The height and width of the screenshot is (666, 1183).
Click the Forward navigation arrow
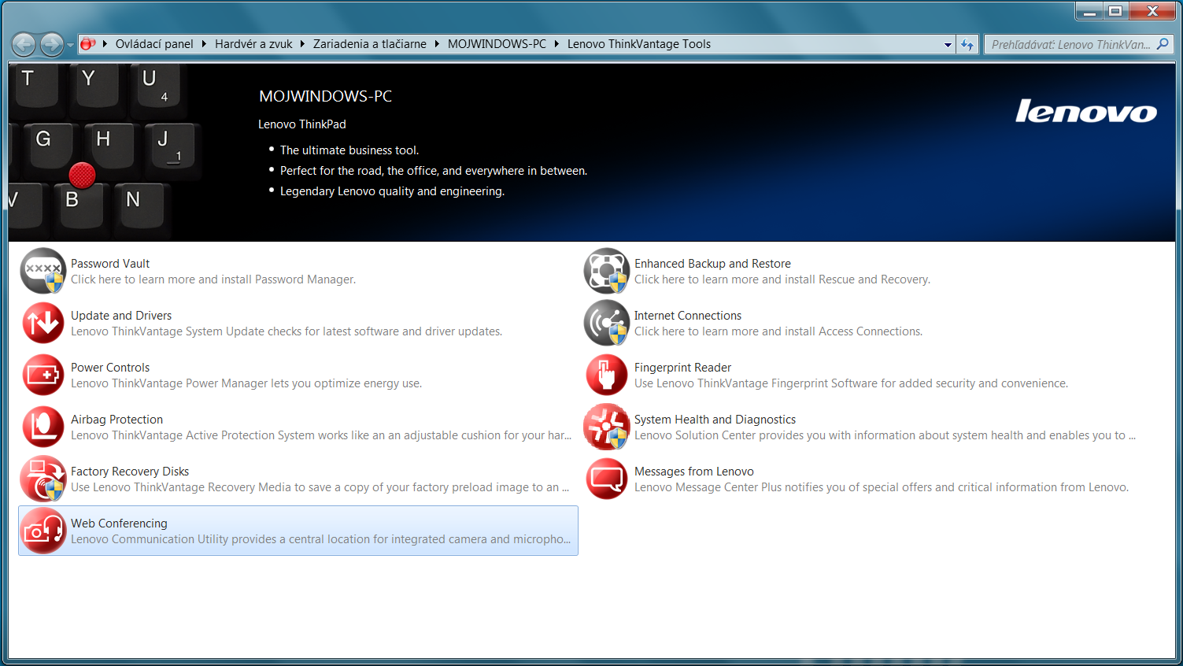(x=51, y=44)
